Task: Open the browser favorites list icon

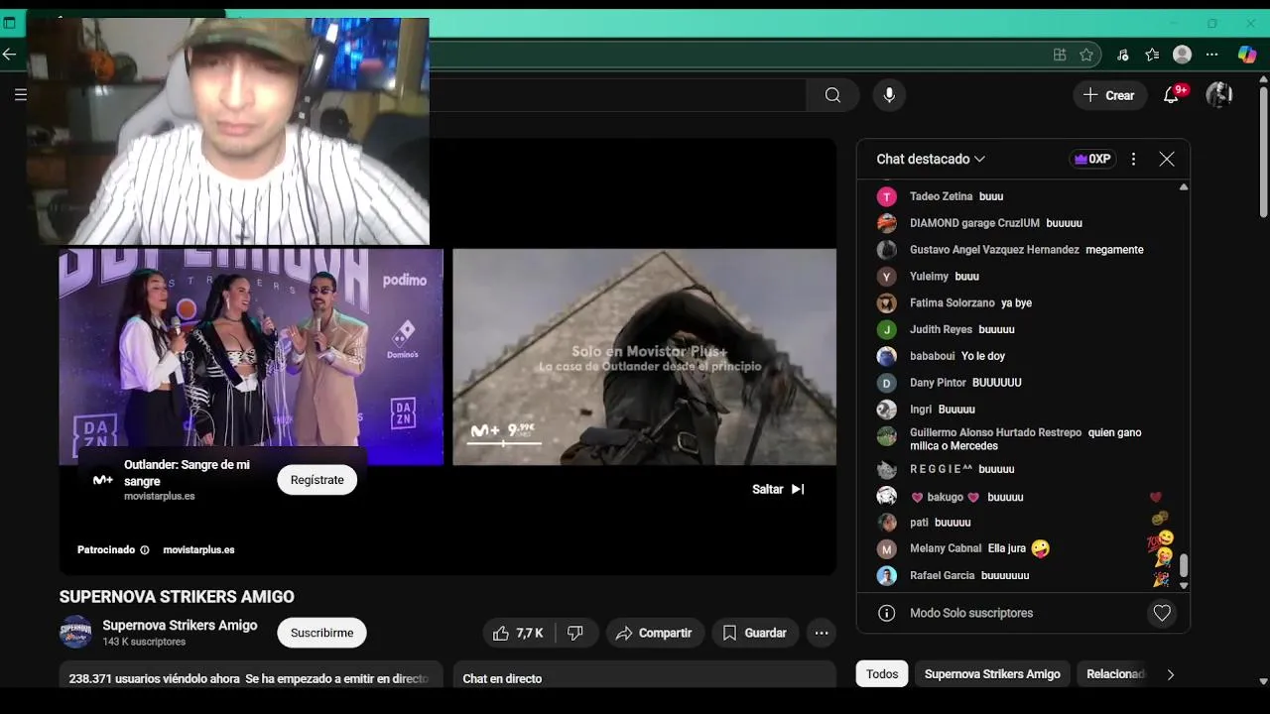Action: [x=1152, y=55]
